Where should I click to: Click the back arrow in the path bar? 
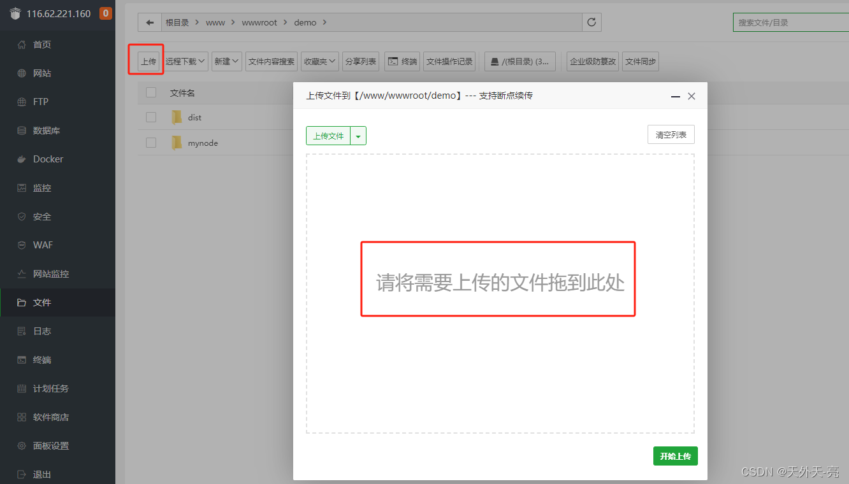pyautogui.click(x=150, y=22)
